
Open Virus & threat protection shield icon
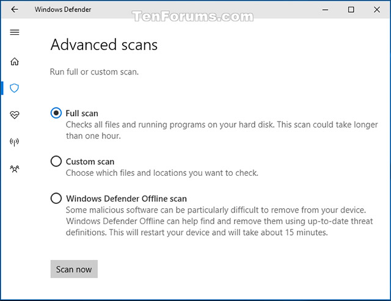[x=14, y=88]
